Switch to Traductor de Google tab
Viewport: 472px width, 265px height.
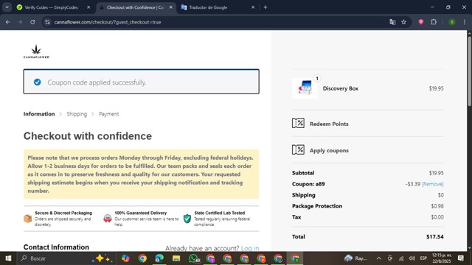click(208, 7)
